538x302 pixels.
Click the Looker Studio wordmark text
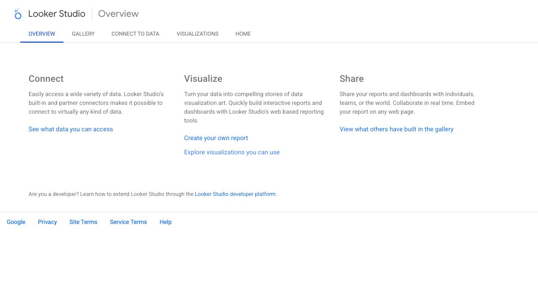click(57, 14)
